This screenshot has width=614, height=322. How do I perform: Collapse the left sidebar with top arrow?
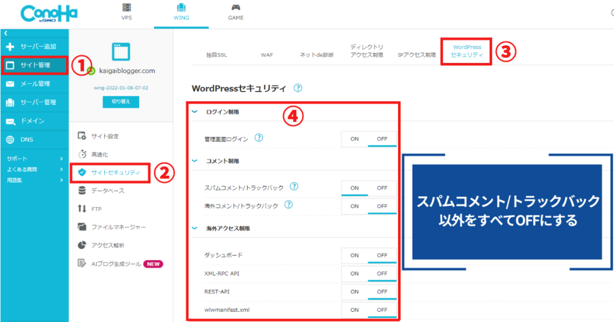(5, 34)
